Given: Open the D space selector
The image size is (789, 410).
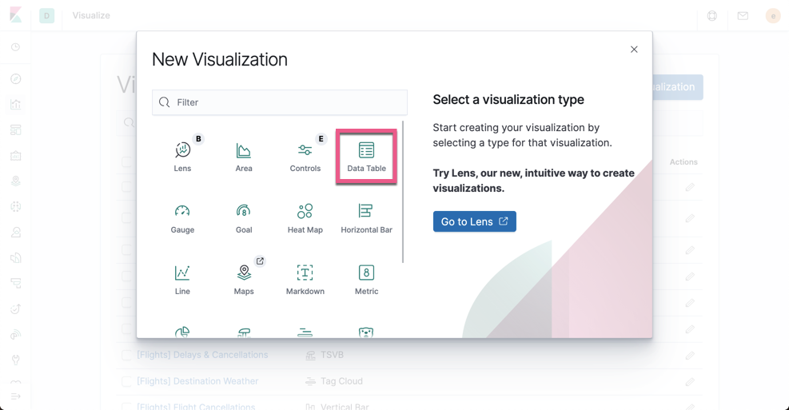Looking at the screenshot, I should click(x=47, y=16).
